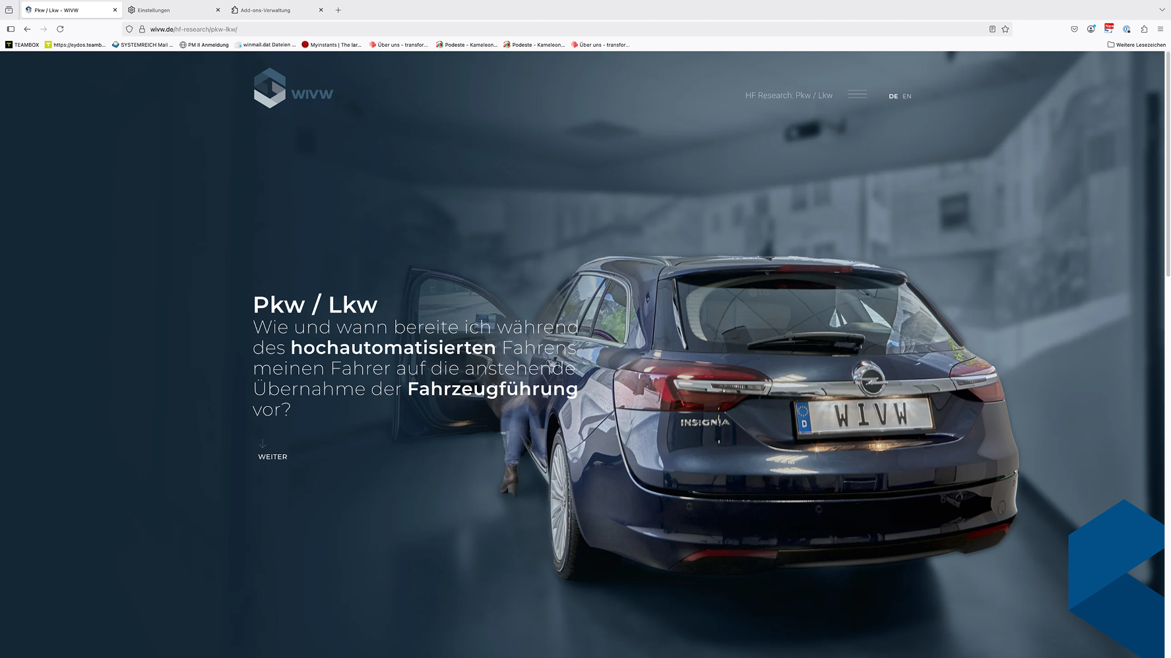Open the Firefox application menu

tap(1160, 29)
